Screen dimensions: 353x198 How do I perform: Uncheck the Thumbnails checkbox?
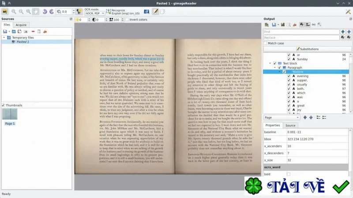click(x=3, y=105)
